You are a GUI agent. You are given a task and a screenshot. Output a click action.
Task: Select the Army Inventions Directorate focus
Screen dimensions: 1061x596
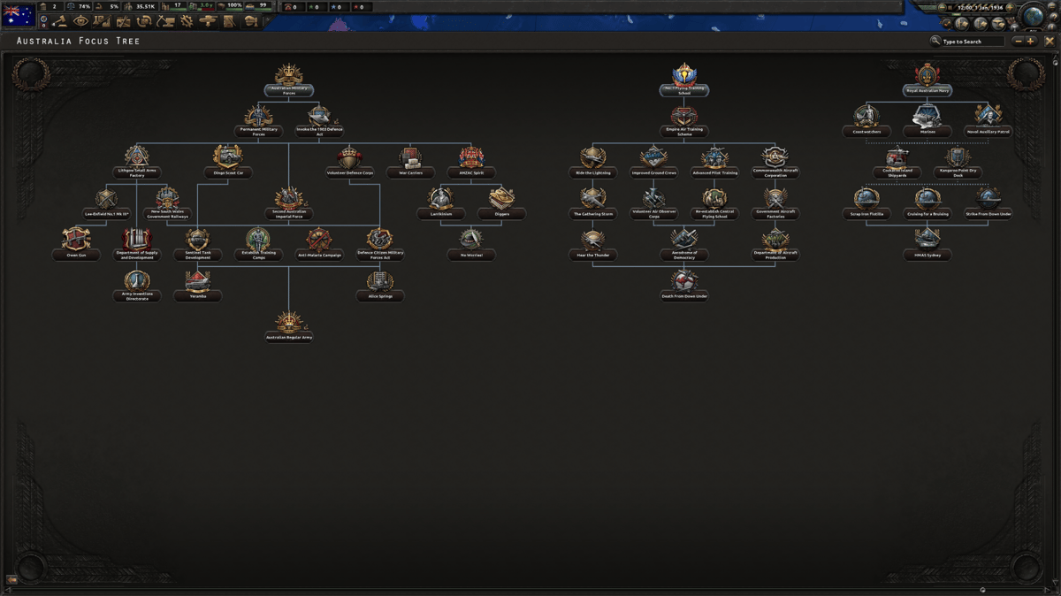(137, 286)
